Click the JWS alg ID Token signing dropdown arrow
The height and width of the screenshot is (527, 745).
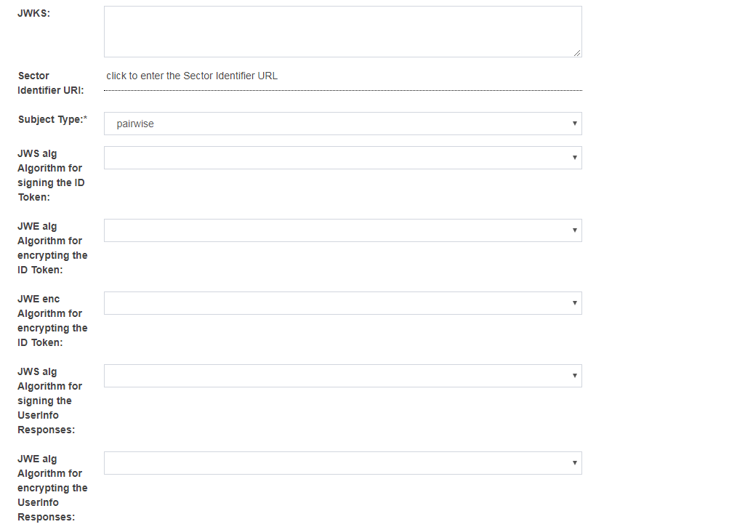coord(573,157)
